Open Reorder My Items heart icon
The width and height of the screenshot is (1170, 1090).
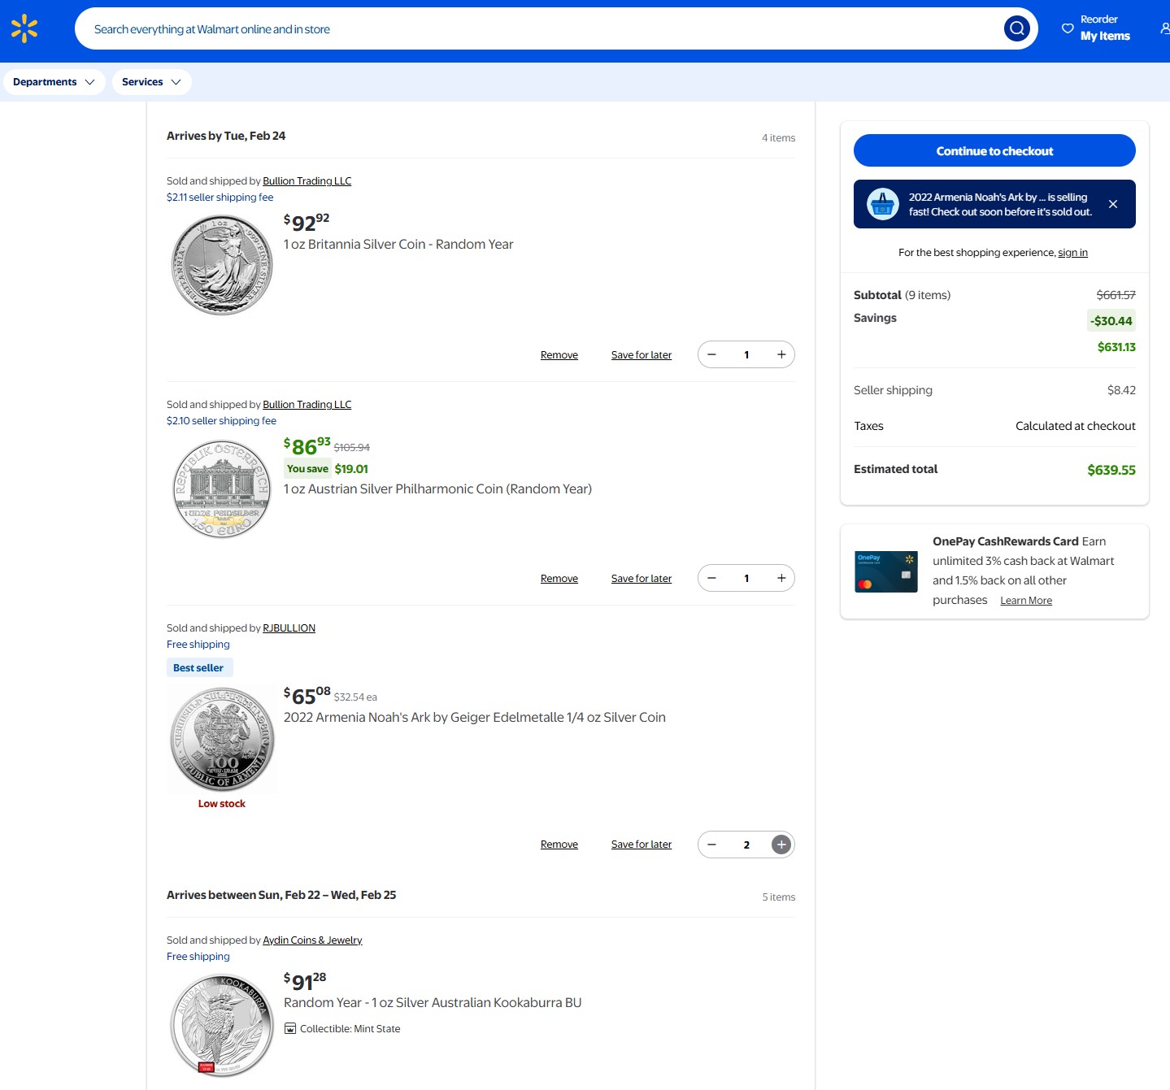point(1068,28)
